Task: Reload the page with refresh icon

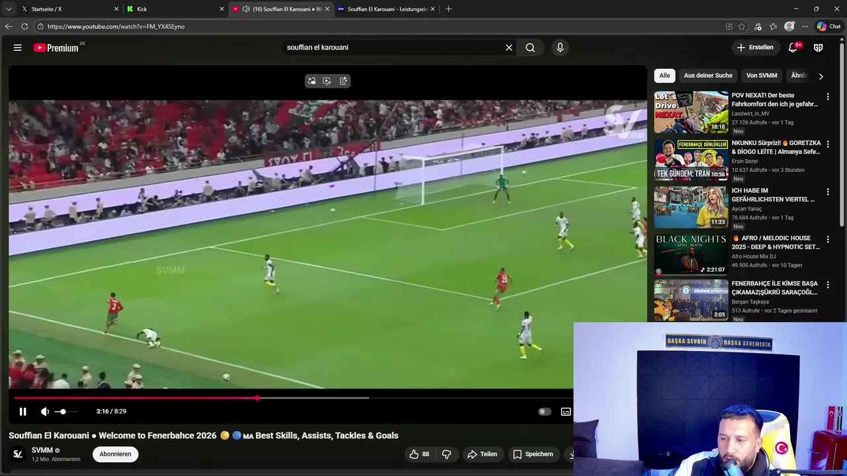Action: pyautogui.click(x=24, y=26)
